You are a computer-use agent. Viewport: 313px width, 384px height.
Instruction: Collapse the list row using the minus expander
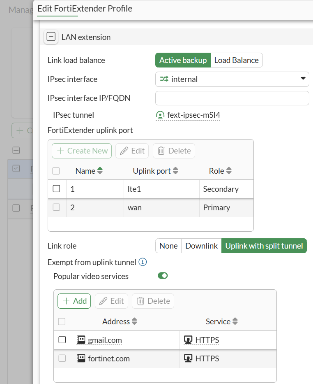point(16,150)
